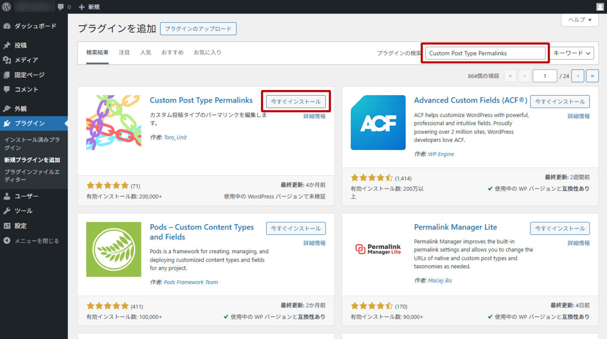Viewport: 607px width, 339px height.
Task: Open Custom Post Type Permalinks title link
Action: (x=201, y=100)
